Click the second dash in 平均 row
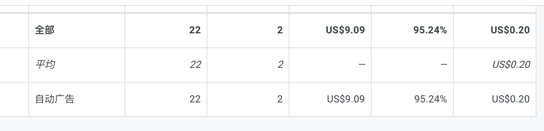The width and height of the screenshot is (544, 131). pos(444,64)
